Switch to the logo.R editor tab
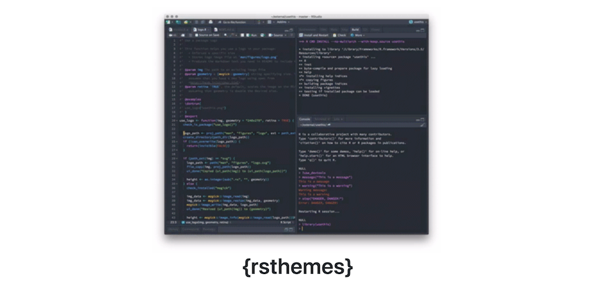Viewport: 593px width, 296px height. tap(200, 30)
